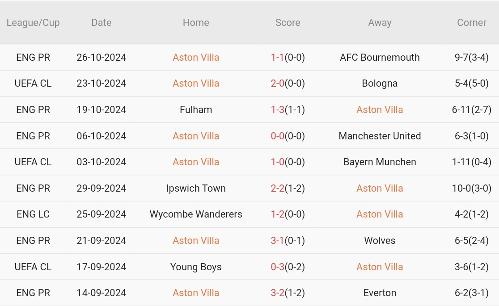This screenshot has width=499, height=306.
Task: Click the 1-3 score in Fulham match
Action: pos(278,110)
